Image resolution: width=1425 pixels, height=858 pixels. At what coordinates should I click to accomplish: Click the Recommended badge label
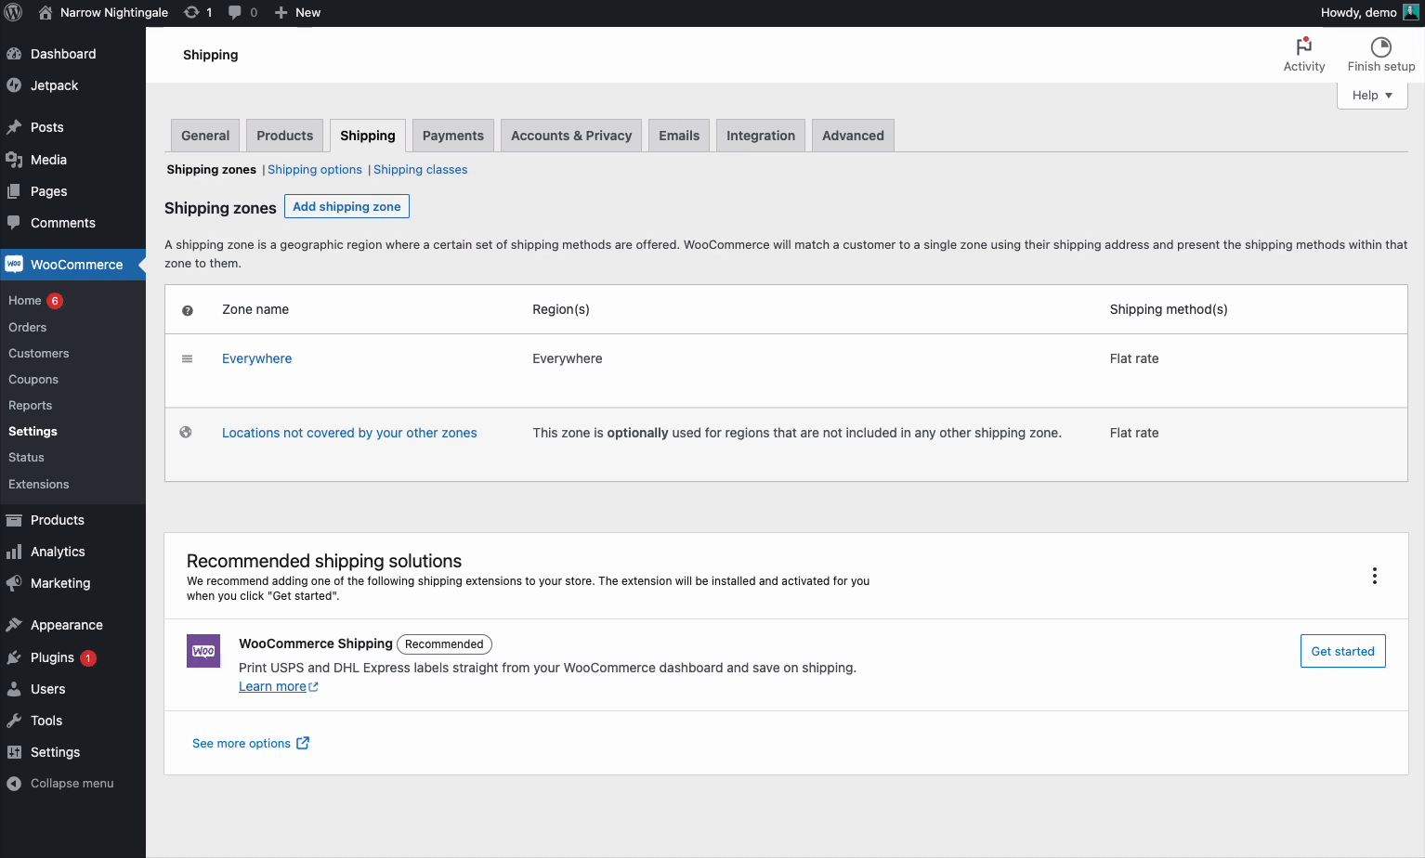pyautogui.click(x=444, y=644)
